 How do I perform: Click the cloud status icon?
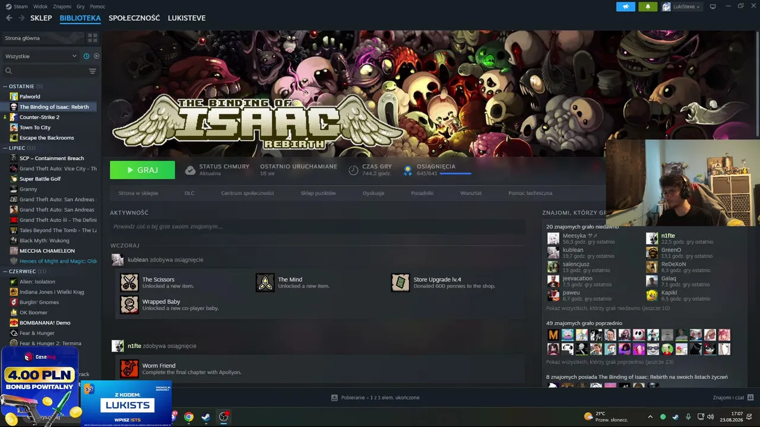coord(190,170)
